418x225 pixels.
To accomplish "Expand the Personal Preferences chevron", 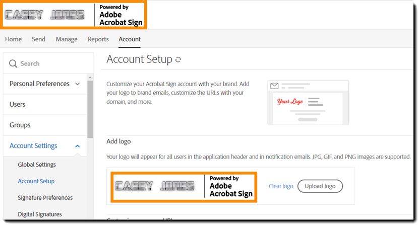I will tap(77, 84).
